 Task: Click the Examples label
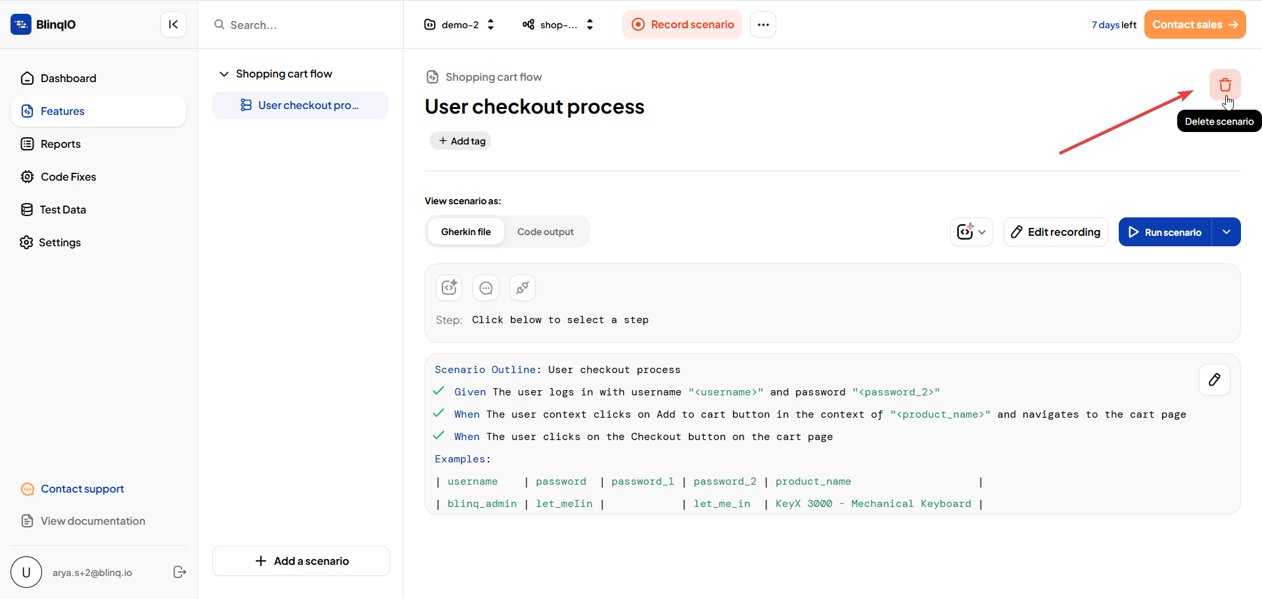(x=463, y=459)
